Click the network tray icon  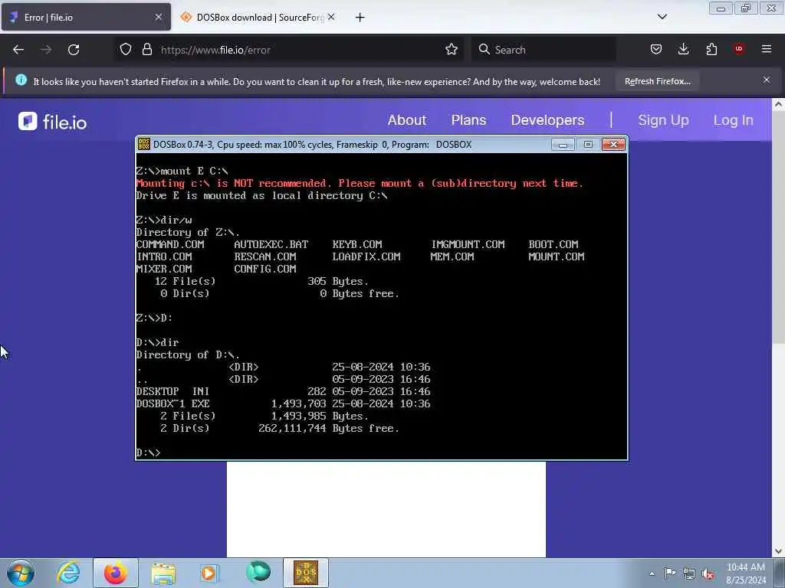[689, 573]
